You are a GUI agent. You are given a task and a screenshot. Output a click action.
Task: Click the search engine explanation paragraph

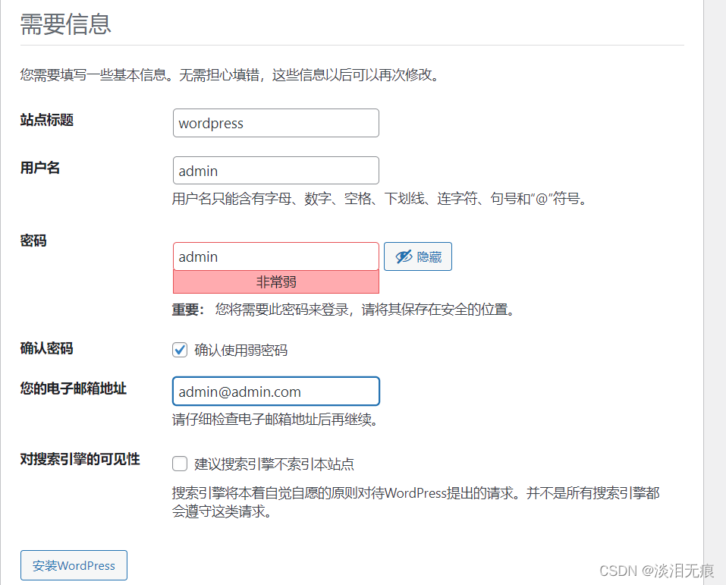pyautogui.click(x=416, y=502)
